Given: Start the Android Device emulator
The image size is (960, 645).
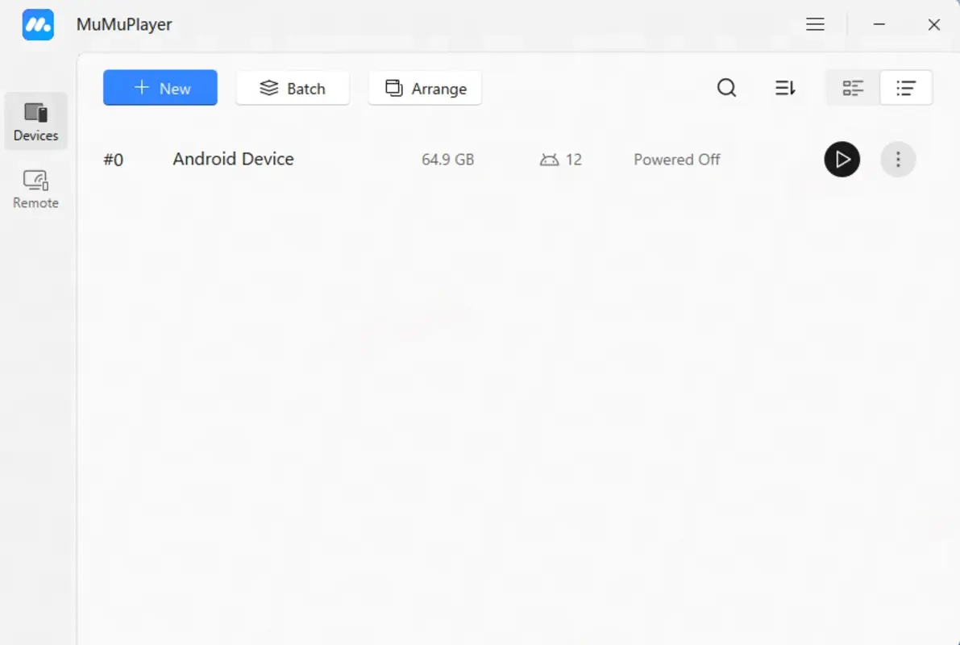Looking at the screenshot, I should coord(842,159).
